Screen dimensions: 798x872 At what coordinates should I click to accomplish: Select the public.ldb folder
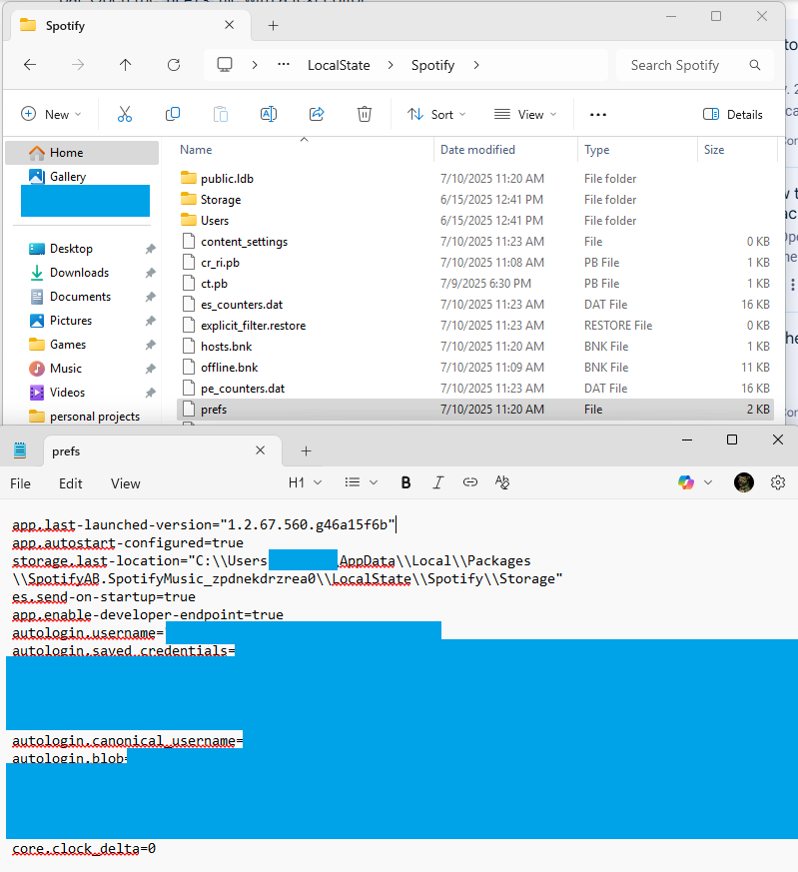(475, 179)
